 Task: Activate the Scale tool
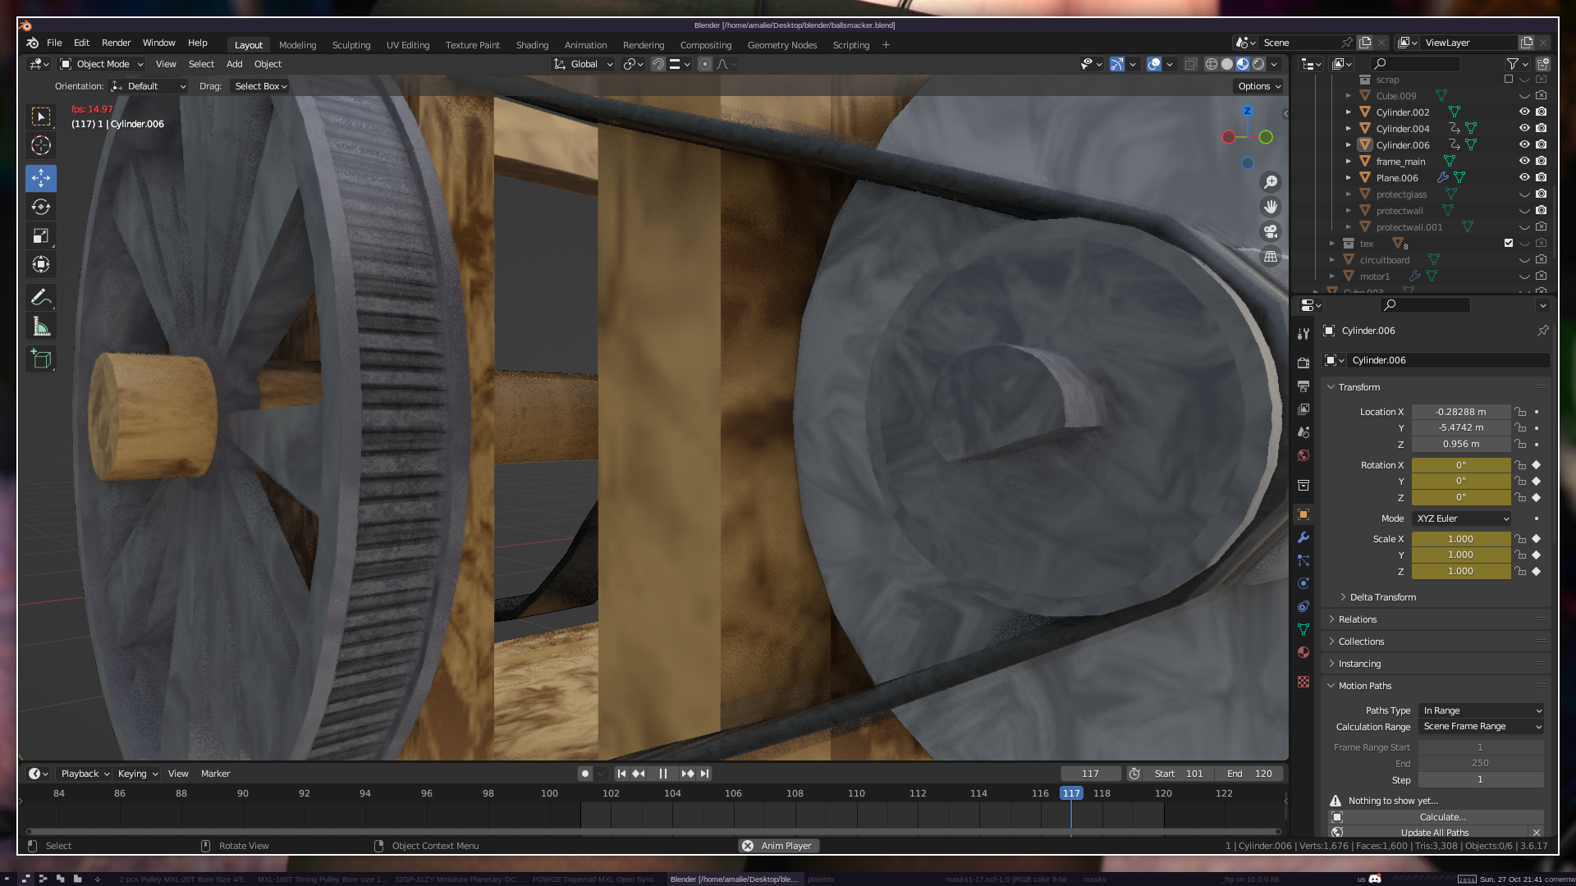tap(41, 236)
